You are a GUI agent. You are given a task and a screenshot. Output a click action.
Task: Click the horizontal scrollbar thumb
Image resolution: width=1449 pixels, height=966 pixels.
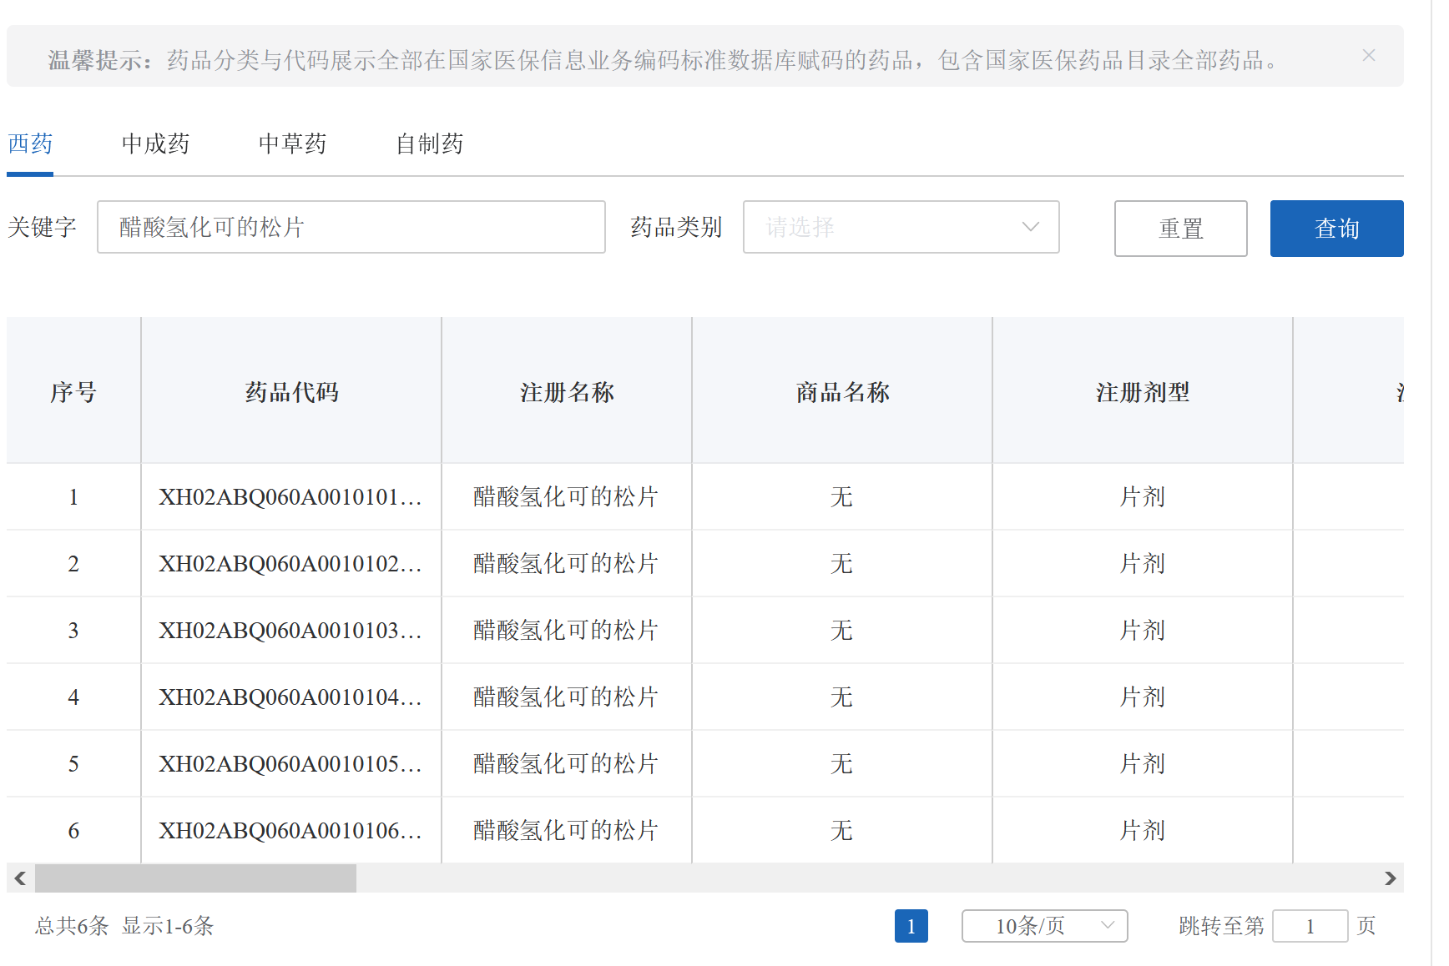[x=195, y=878]
